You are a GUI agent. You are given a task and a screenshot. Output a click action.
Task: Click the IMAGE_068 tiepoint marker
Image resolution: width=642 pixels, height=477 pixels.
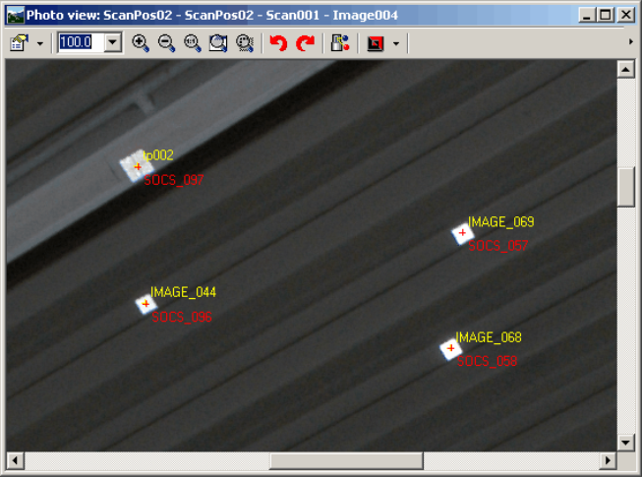451,348
